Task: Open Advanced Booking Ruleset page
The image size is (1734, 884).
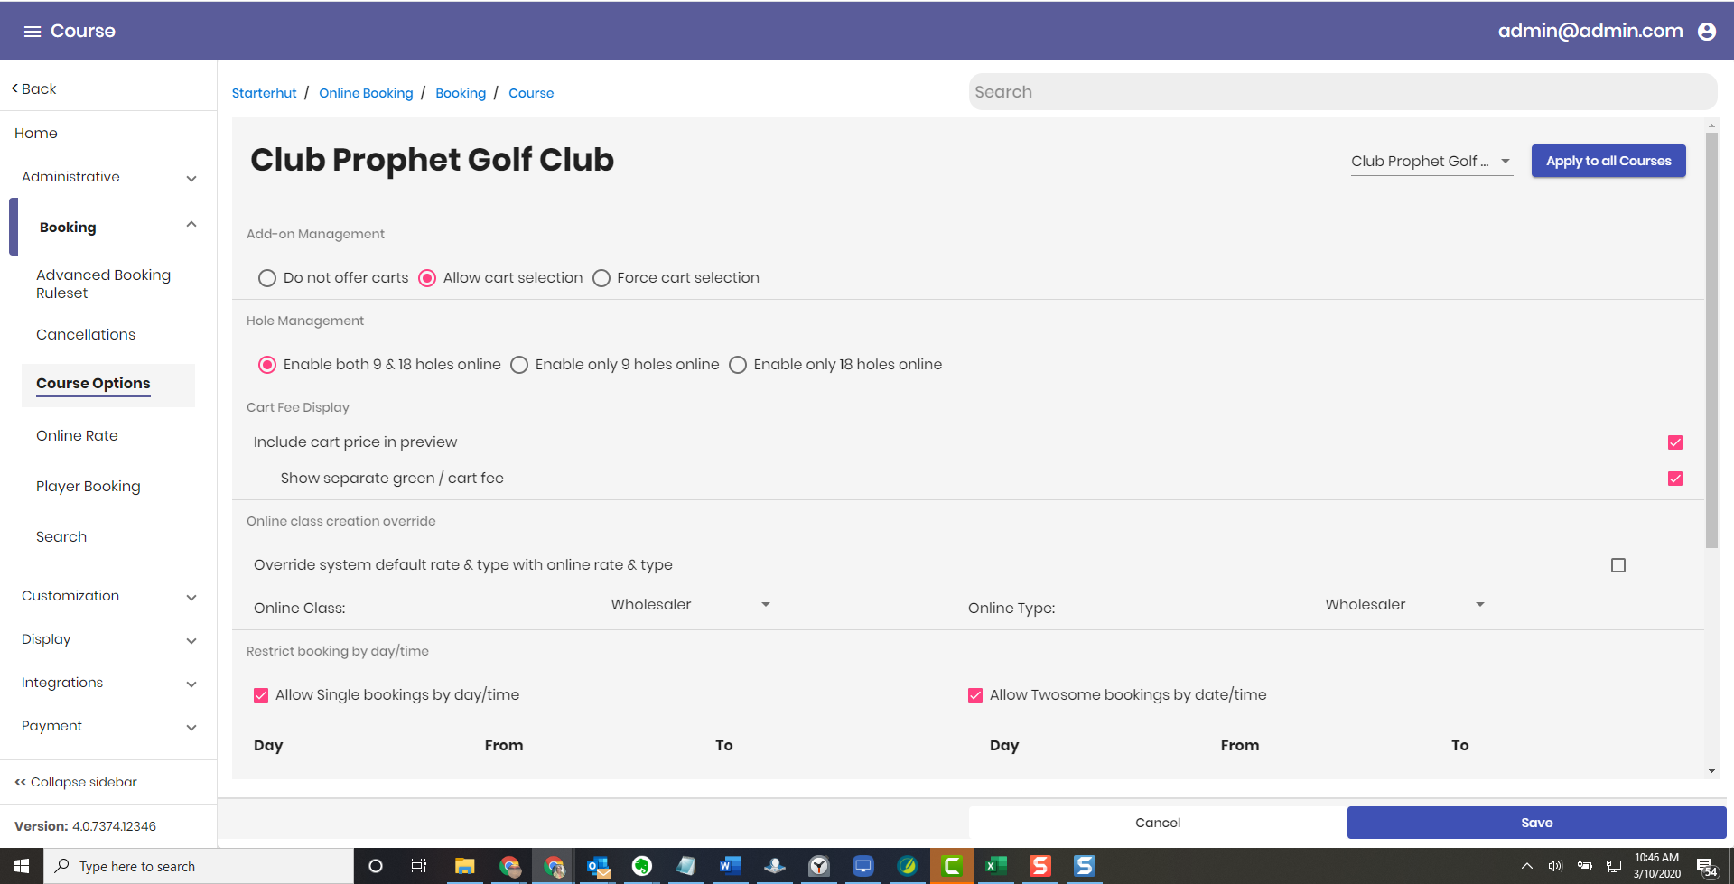Action: pyautogui.click(x=103, y=284)
